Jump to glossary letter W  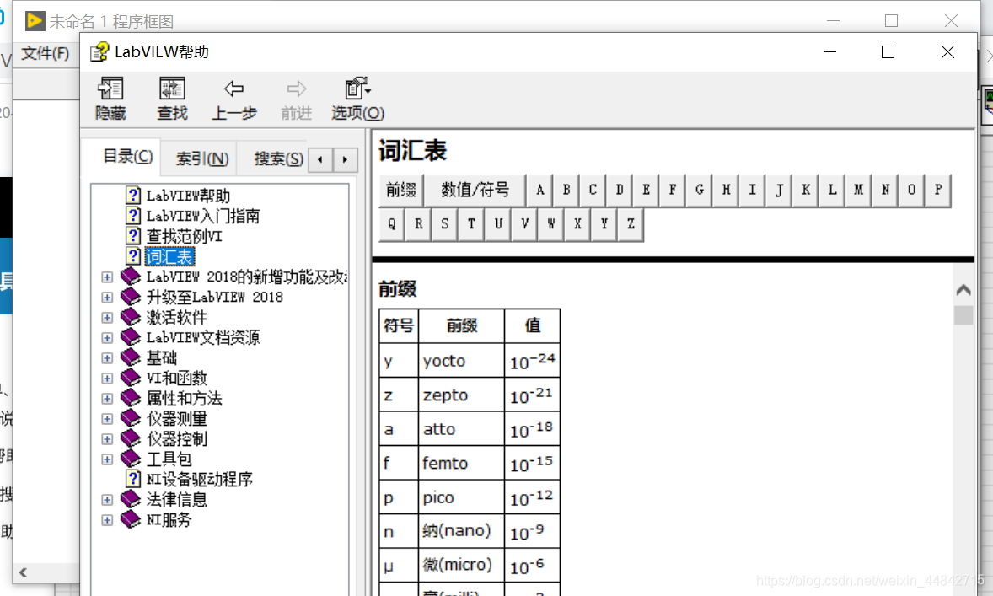coord(551,223)
